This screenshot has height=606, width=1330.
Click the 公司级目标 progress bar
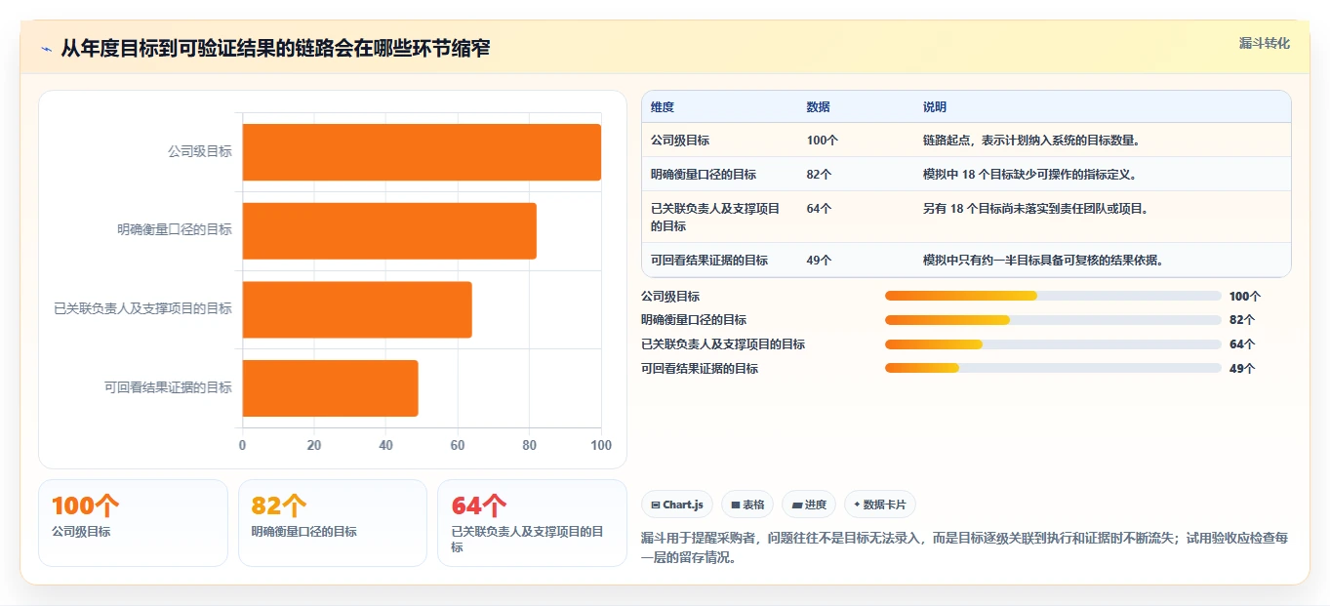(x=1053, y=296)
